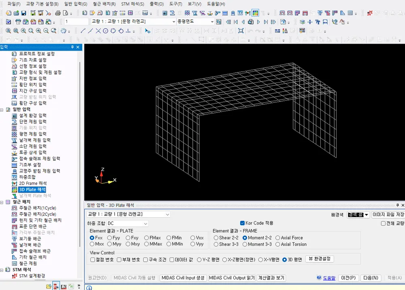Image resolution: width=405 pixels, height=290 pixels.
Task: Open the 보기(V) menu
Action: [194, 4]
